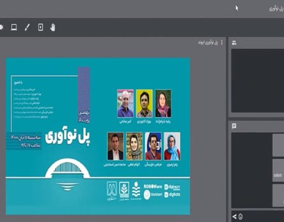The height and width of the screenshot is (222, 284).
Task: Select the 'salam' chat message
Action: tap(278, 175)
